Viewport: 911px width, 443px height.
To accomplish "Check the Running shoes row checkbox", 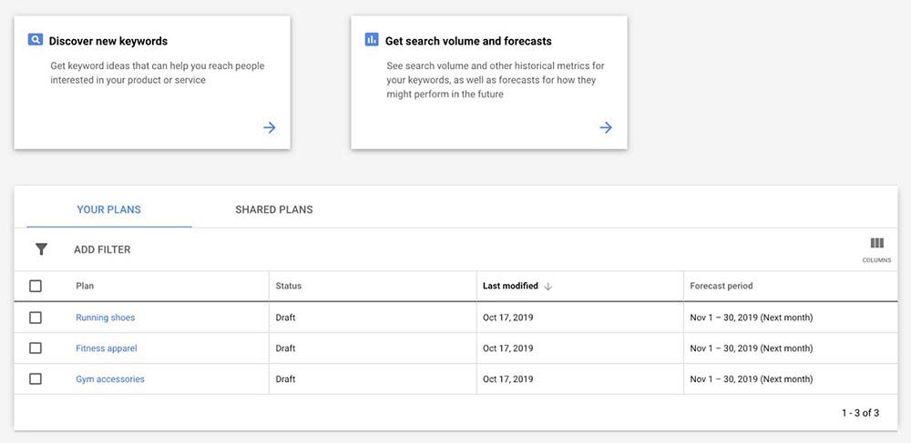I will coord(36,317).
